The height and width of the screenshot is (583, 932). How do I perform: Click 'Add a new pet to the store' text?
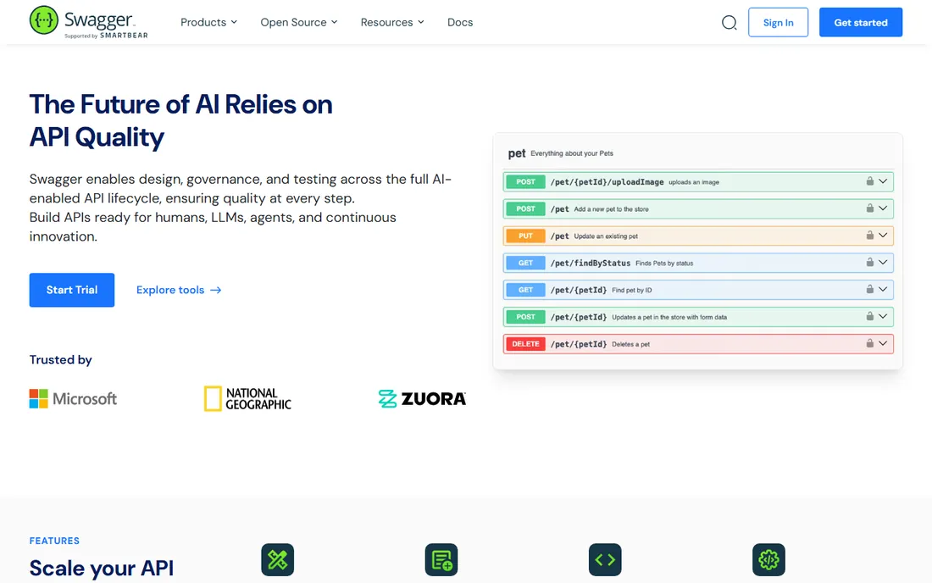coord(611,209)
